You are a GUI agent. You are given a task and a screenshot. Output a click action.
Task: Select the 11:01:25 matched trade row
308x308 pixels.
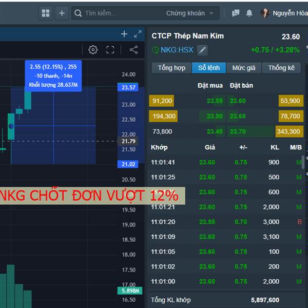click(x=226, y=177)
